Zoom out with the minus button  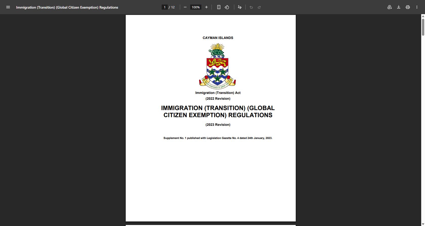click(x=185, y=7)
